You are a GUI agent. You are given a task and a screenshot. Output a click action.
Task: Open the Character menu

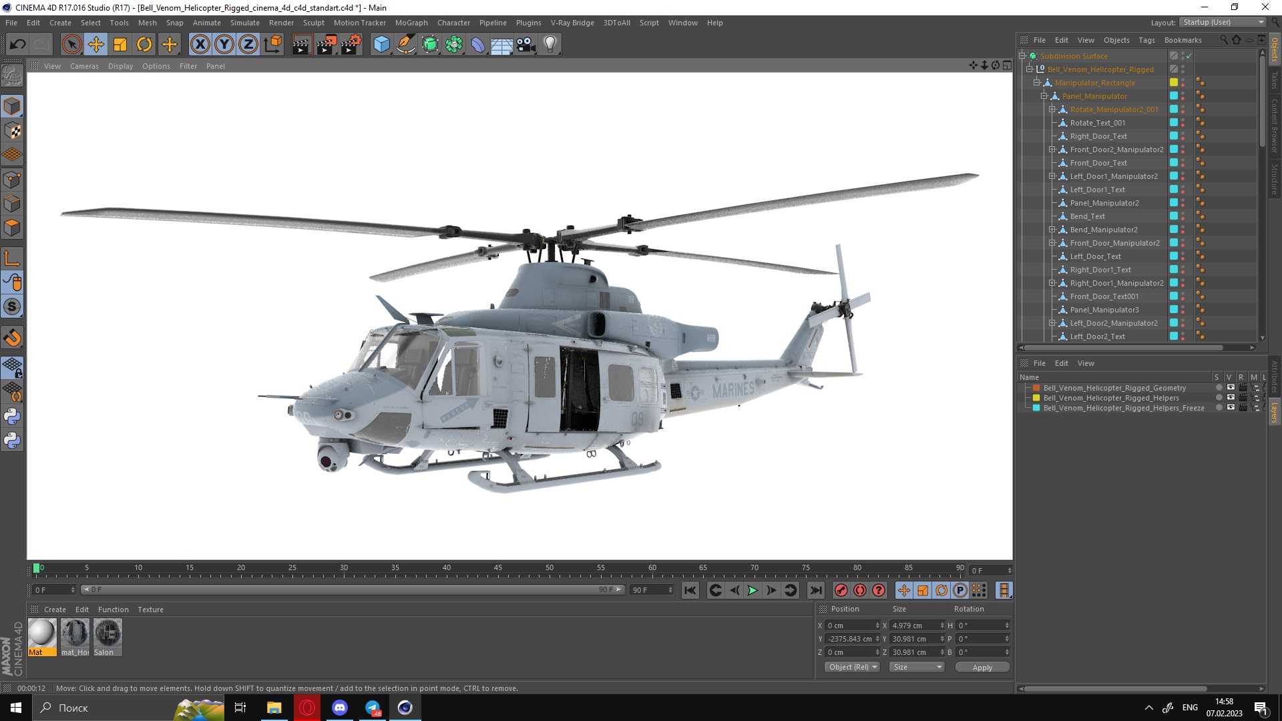[453, 23]
